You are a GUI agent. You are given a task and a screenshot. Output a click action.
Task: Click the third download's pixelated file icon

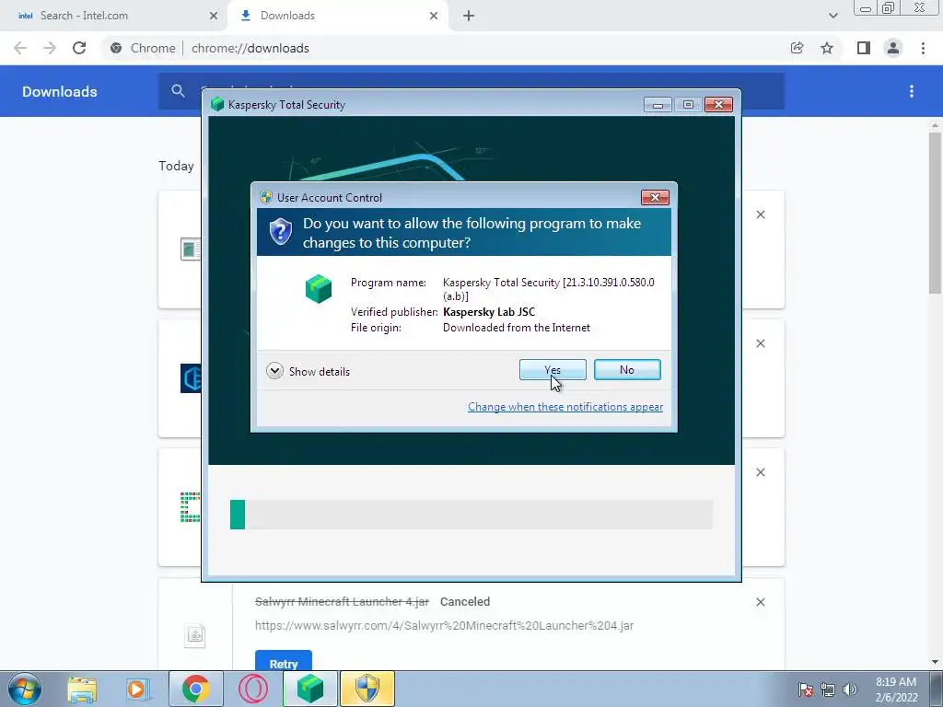(190, 507)
